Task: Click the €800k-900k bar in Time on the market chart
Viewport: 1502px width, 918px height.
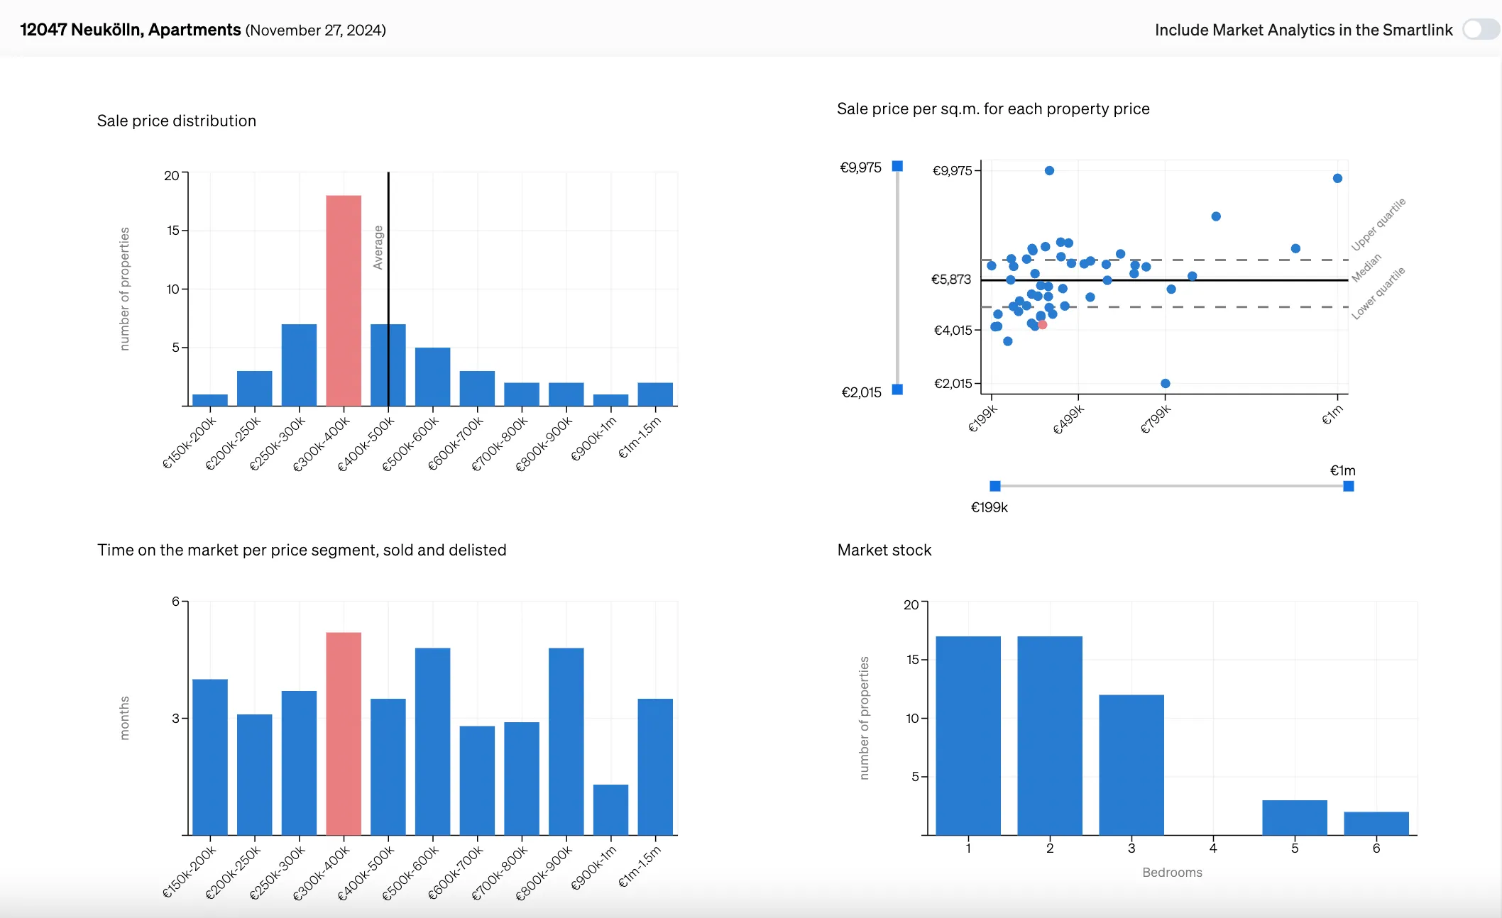Action: click(x=566, y=741)
